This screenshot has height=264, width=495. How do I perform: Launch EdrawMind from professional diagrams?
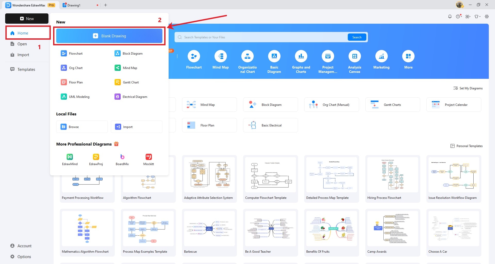click(x=70, y=159)
